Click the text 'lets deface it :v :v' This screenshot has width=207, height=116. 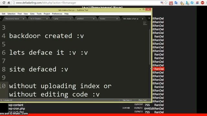coord(49,53)
